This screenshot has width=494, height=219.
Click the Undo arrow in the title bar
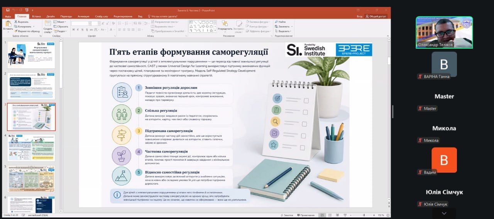pos(14,10)
